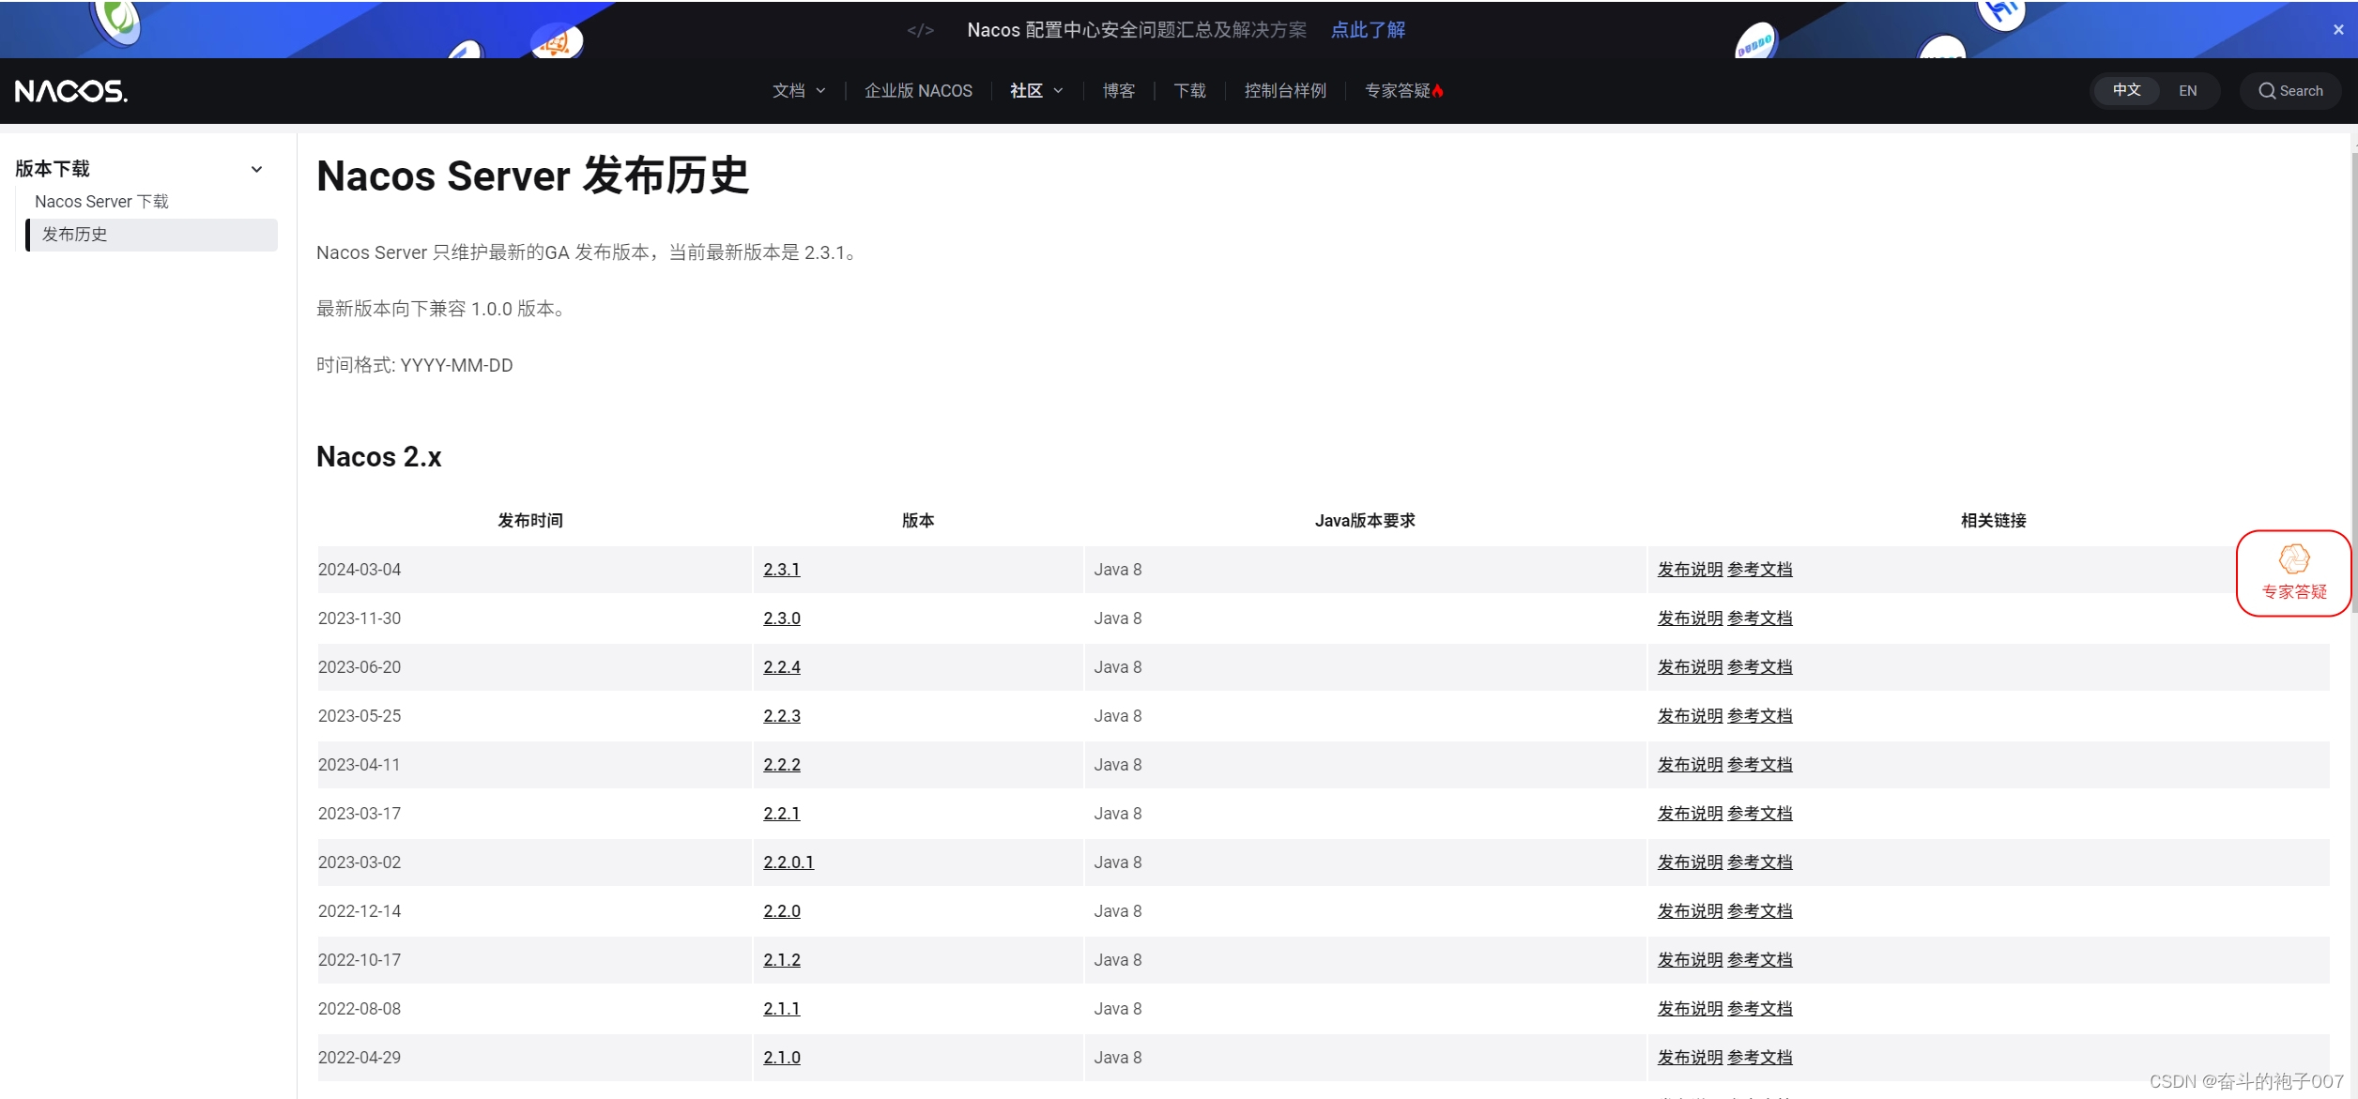Image resolution: width=2358 pixels, height=1099 pixels.
Task: Open 参考文档 for version 2.2.2
Action: pos(1759,765)
